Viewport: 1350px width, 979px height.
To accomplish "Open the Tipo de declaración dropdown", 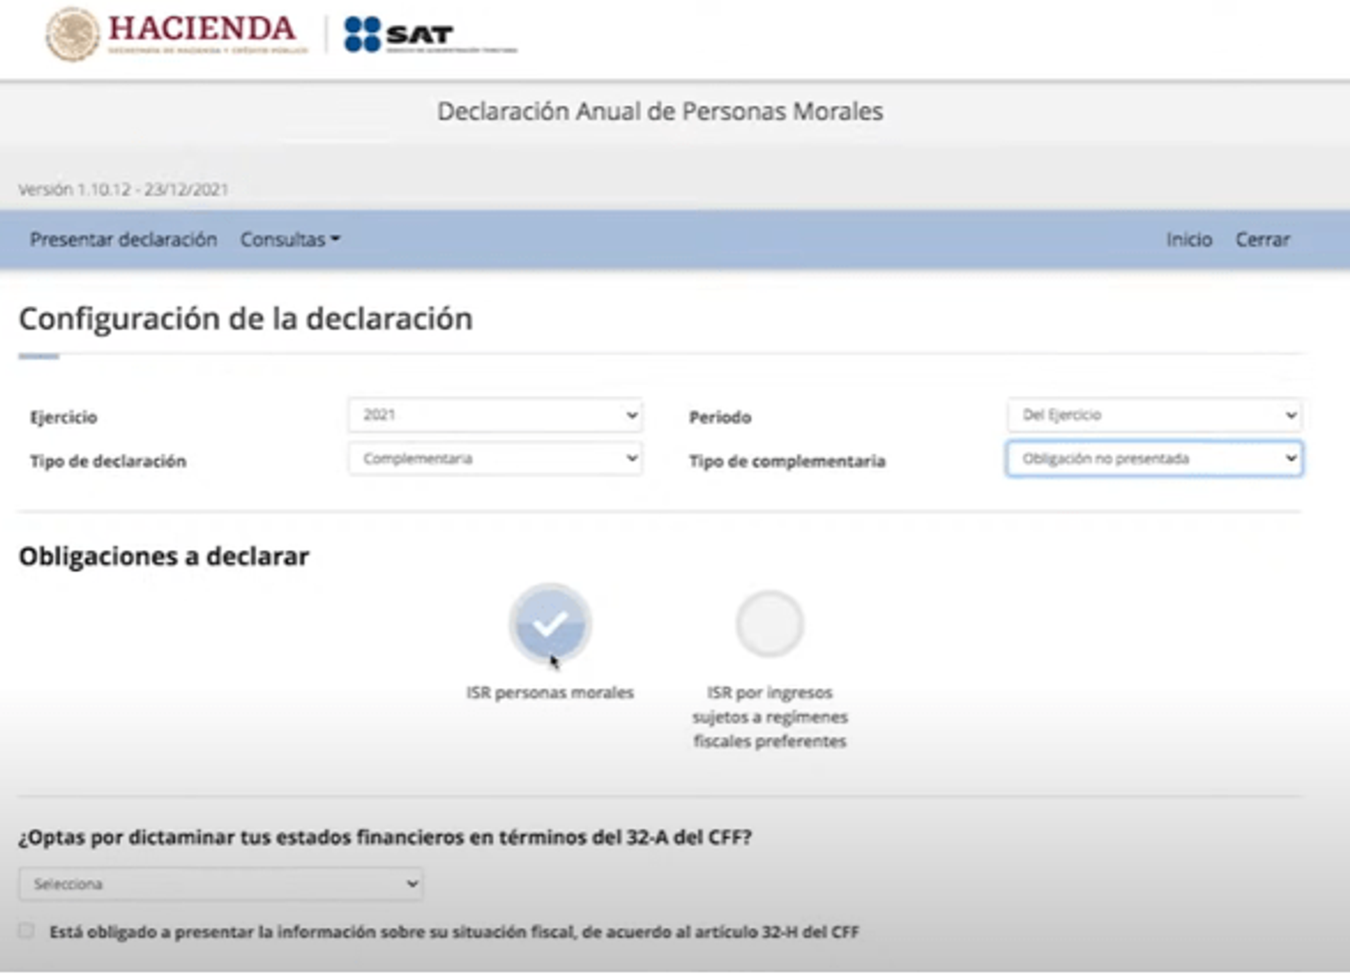I will tap(495, 458).
